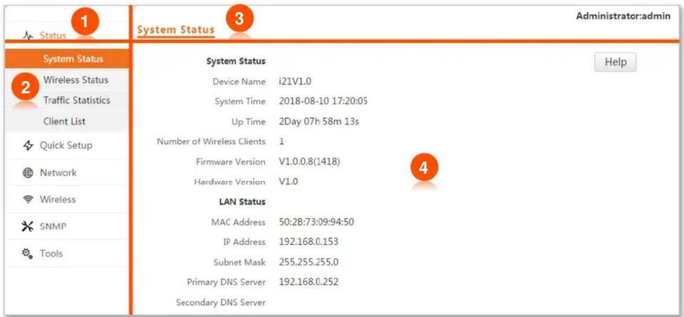Click the Subnet Mask label
This screenshot has width=684, height=317.
click(239, 263)
